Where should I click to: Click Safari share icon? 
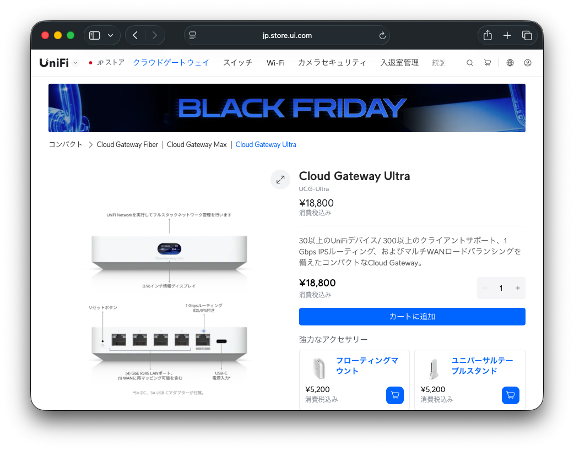488,35
